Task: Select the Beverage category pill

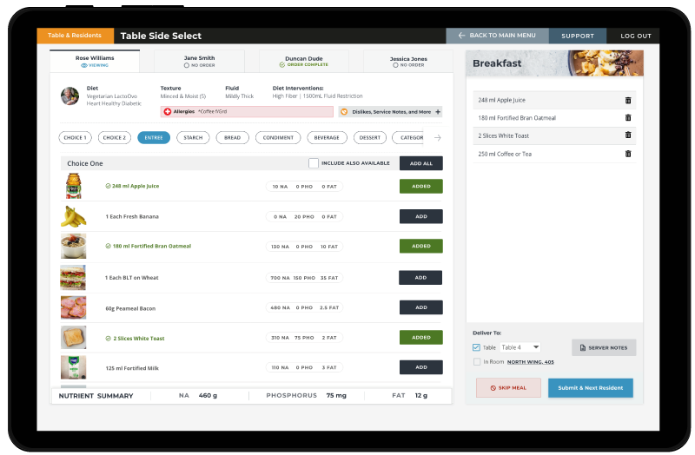Action: pyautogui.click(x=327, y=137)
